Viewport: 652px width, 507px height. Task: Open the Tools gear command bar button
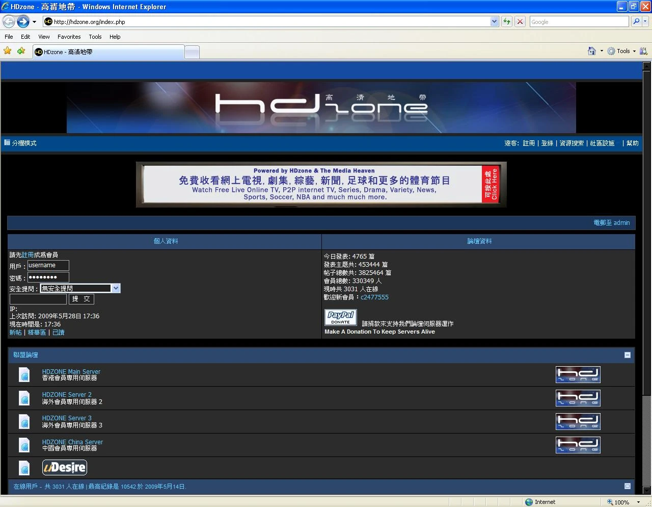tap(621, 51)
